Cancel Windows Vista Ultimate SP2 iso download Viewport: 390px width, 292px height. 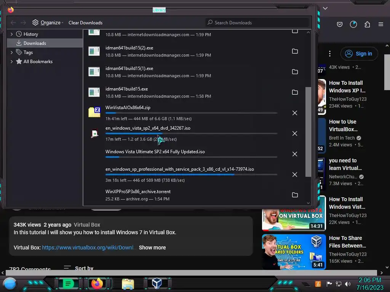click(295, 154)
